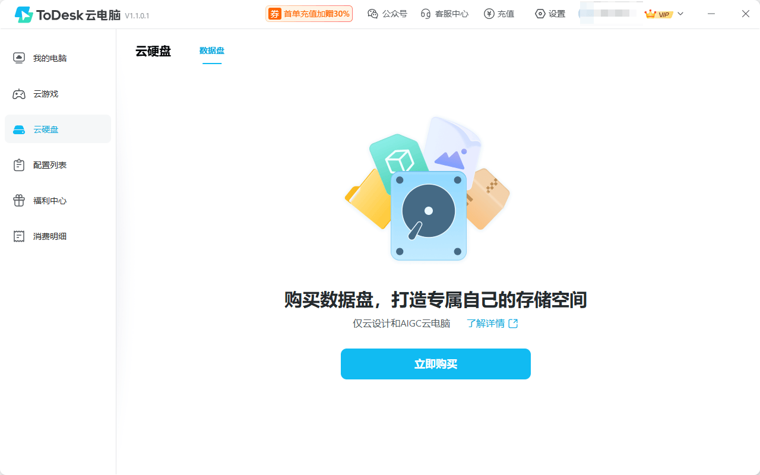Open 公众号 from the top bar
The width and height of the screenshot is (760, 475).
click(x=387, y=14)
